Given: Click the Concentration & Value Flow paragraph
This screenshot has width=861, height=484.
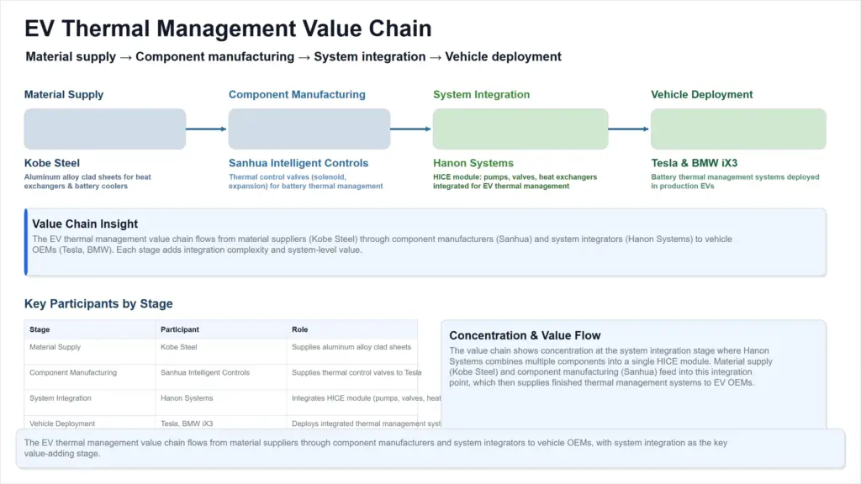Looking at the screenshot, I should 610,366.
